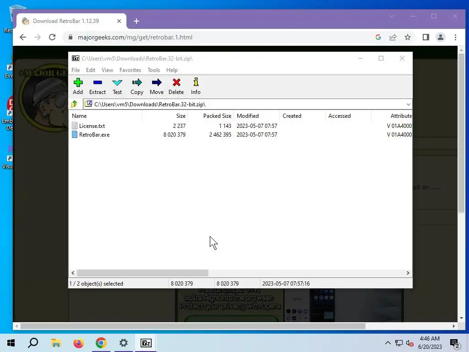Launch Firefox from taskbar
The width and height of the screenshot is (469, 352).
click(78, 343)
